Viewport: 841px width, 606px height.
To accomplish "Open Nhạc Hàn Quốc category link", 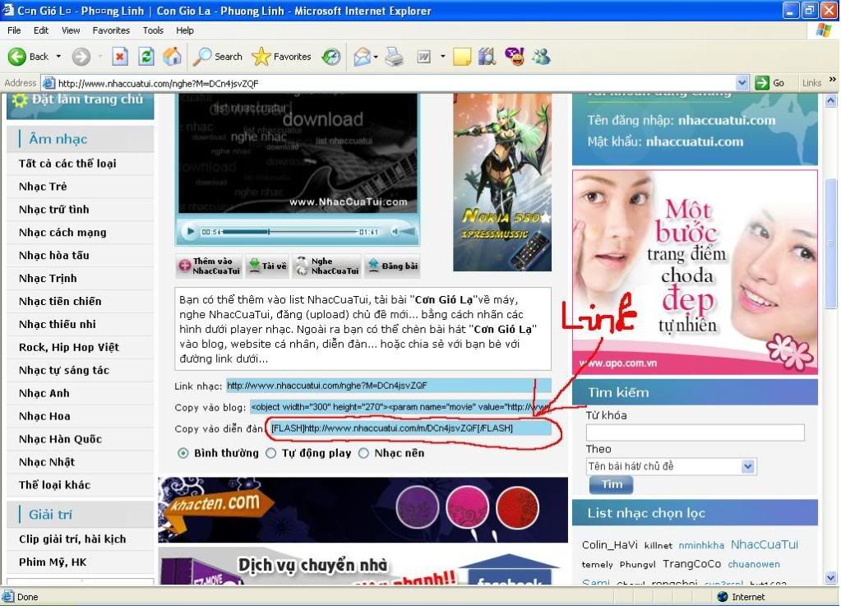I will [x=61, y=439].
